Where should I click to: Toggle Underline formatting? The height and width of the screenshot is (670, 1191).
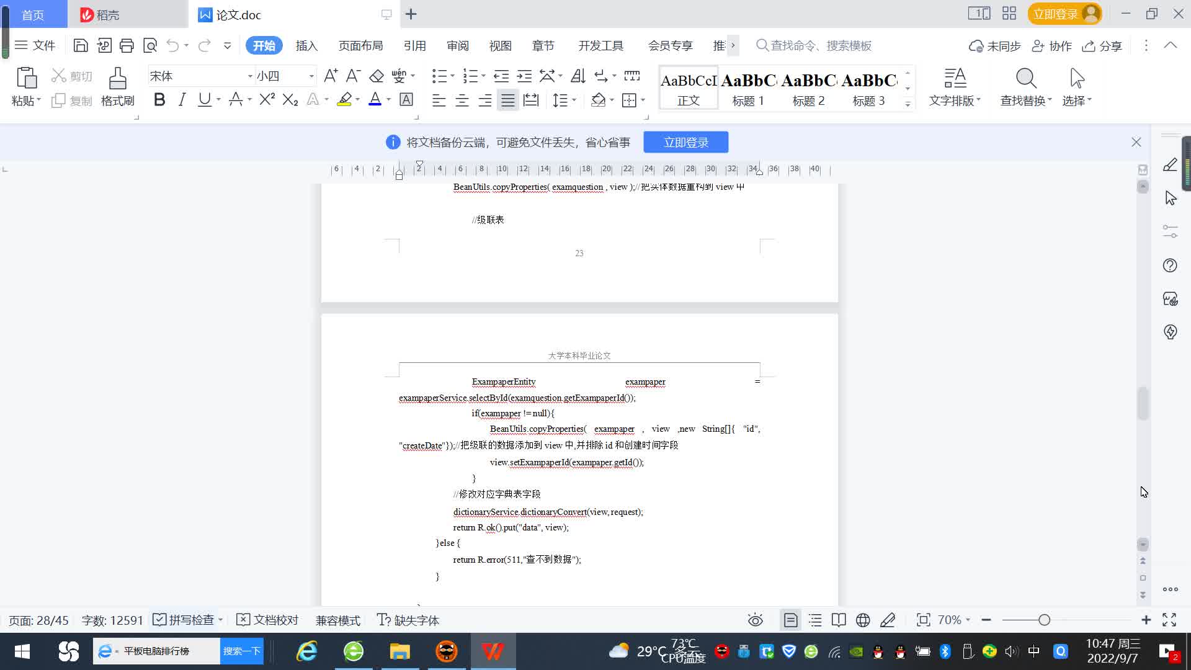[x=204, y=99]
